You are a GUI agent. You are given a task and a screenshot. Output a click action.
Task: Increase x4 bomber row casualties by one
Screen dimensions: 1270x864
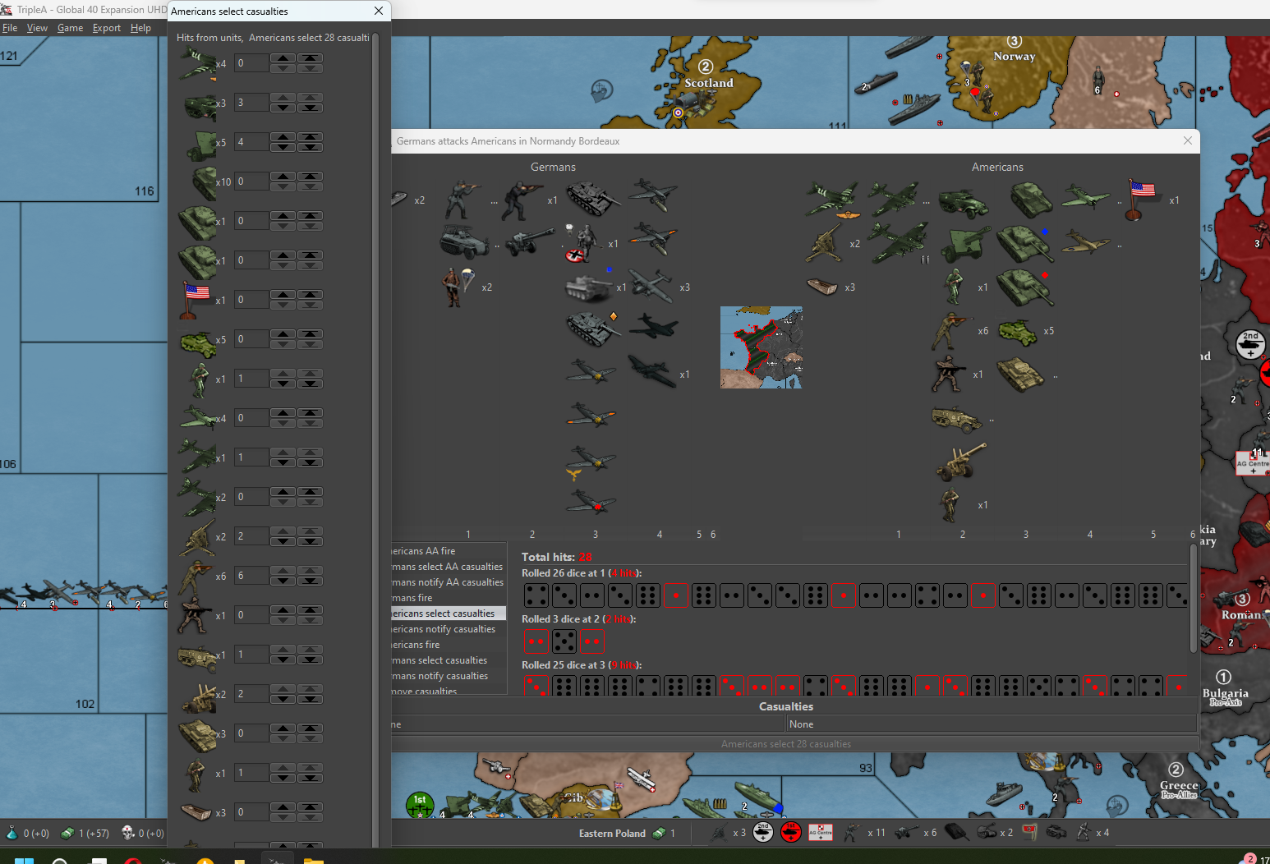click(x=283, y=58)
